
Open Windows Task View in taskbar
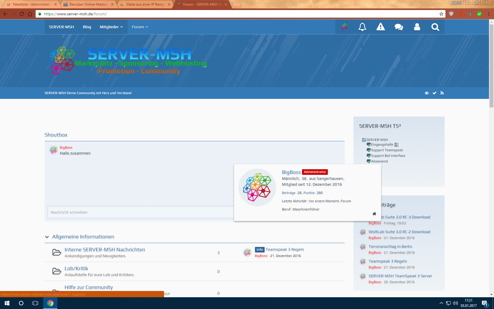coord(35,303)
